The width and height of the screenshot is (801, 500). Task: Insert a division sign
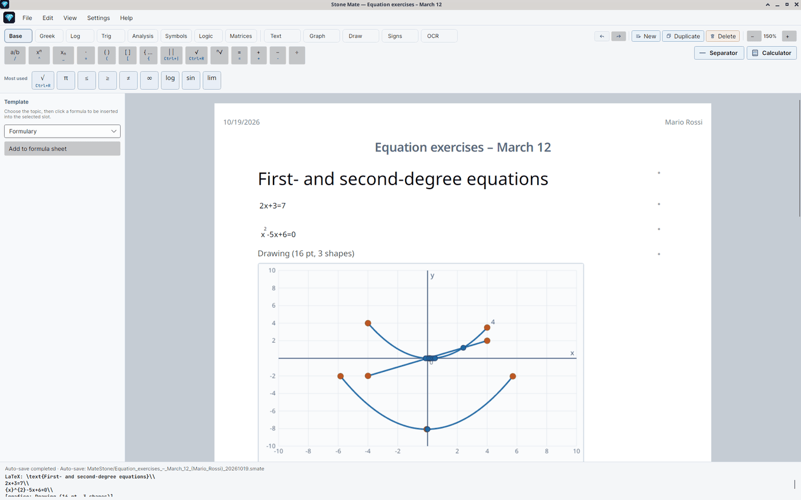click(297, 55)
